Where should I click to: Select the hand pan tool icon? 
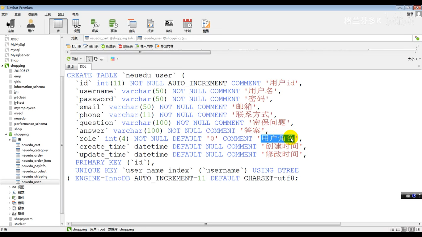point(96,59)
